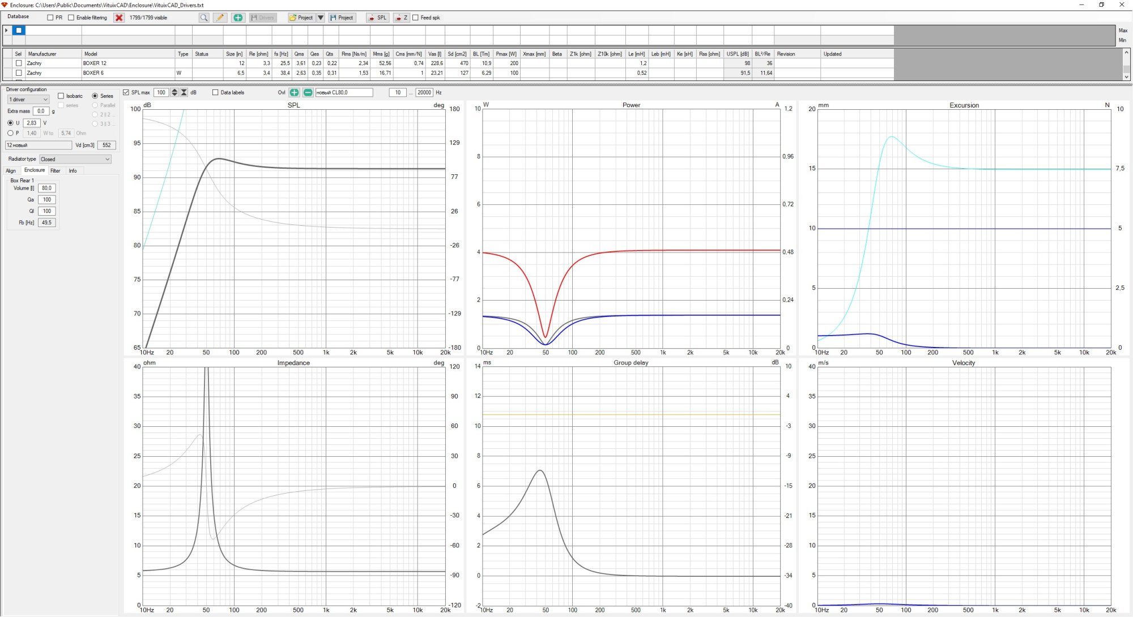Click green plus add driver icon

(x=238, y=18)
